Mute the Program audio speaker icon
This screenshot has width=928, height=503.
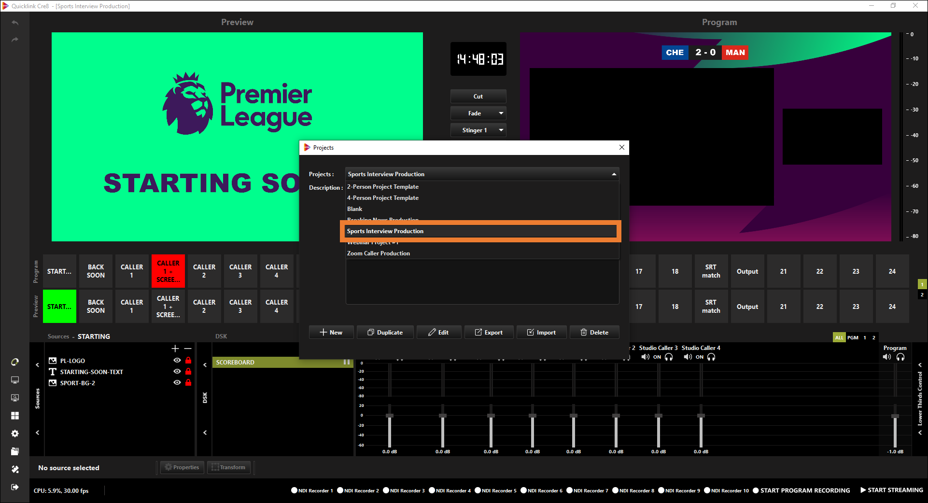[886, 357]
